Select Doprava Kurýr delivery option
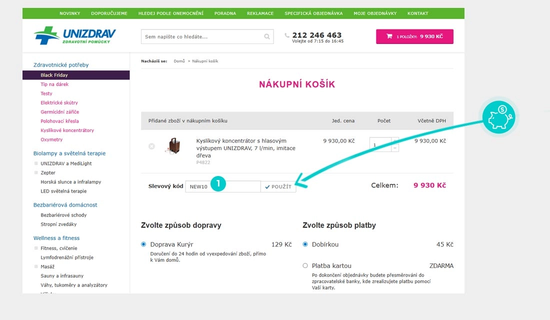 click(143, 244)
